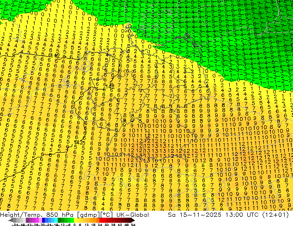
Task: Click the dark maroon right arrow of legend
Action: point(133,220)
